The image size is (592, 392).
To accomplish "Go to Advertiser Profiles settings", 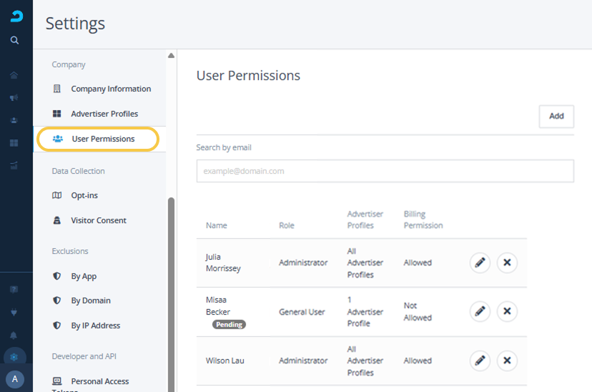I will coord(104,114).
